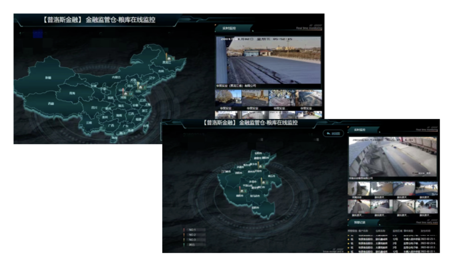The width and height of the screenshot is (463, 264).
Task: Select 江苏 region on the China map
Action: click(x=143, y=100)
